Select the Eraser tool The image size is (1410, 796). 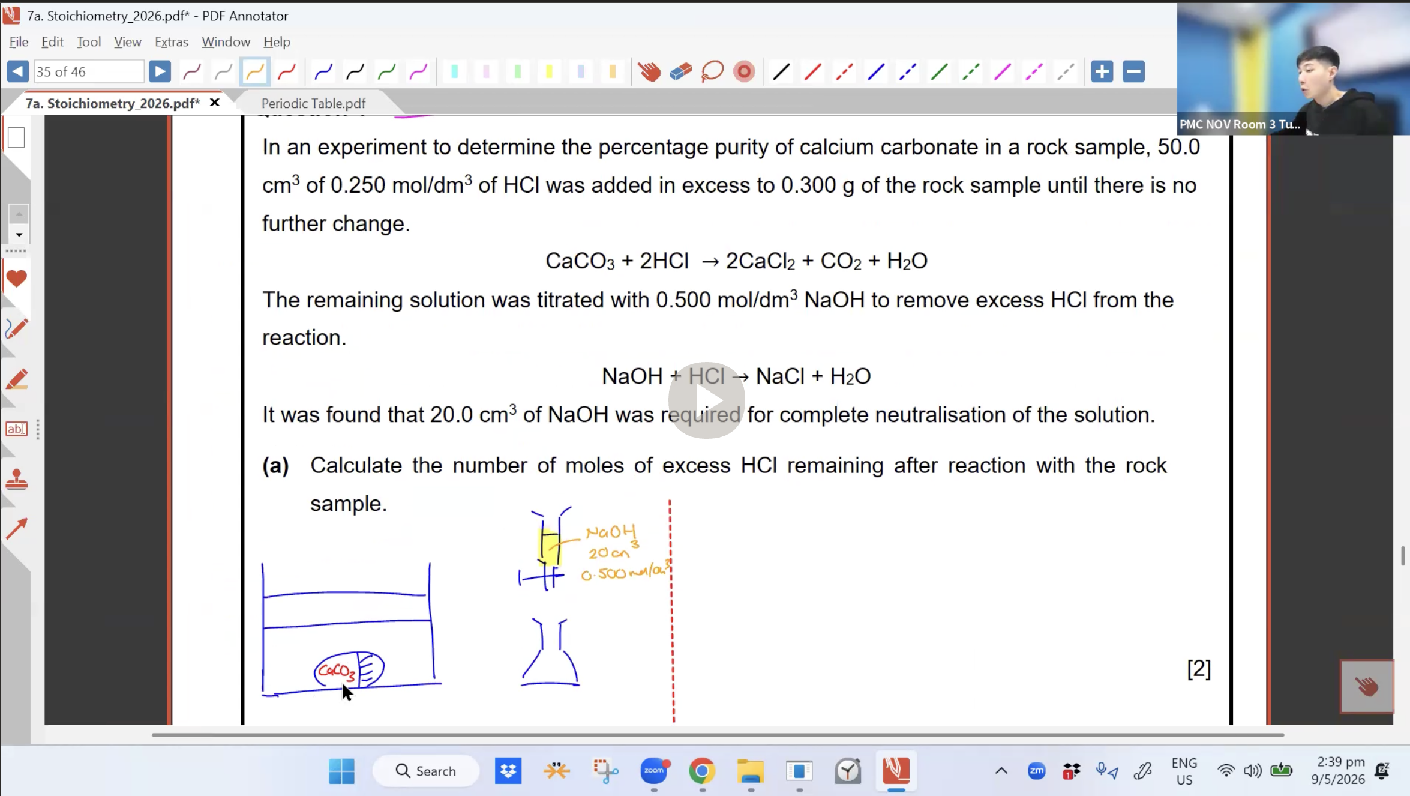681,72
